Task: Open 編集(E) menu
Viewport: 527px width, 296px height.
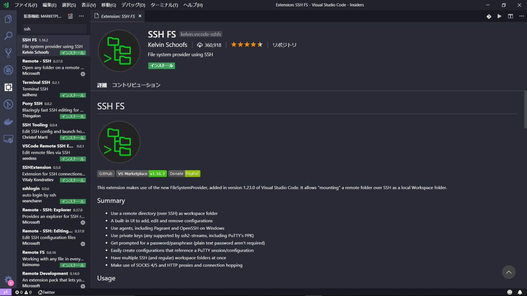Action: point(49,5)
